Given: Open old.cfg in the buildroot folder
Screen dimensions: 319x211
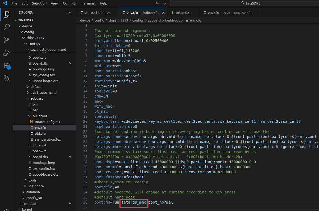Looking at the screenshot, I should pyautogui.click(x=40, y=133).
